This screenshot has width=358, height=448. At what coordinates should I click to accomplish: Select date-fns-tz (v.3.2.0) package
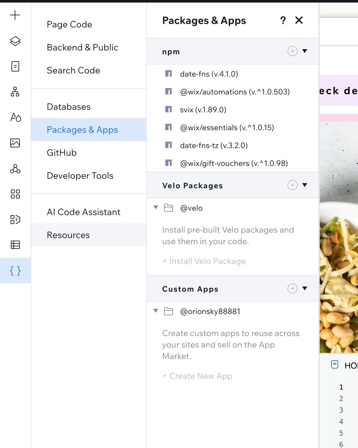pyautogui.click(x=233, y=146)
